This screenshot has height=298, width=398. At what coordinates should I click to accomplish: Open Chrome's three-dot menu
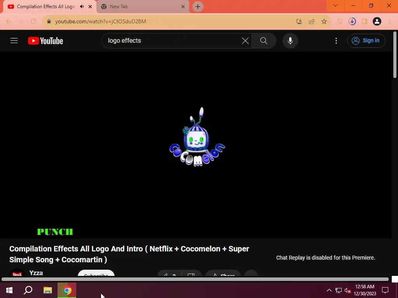pos(389,21)
